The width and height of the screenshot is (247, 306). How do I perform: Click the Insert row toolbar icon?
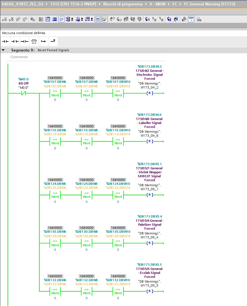[18, 19]
